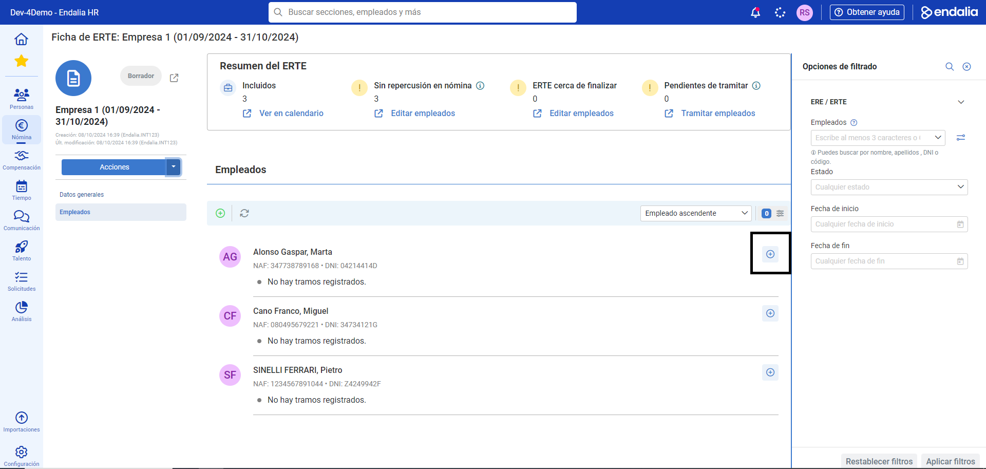Open the Personas section
Screen dimensions: 986x469
tap(22, 99)
